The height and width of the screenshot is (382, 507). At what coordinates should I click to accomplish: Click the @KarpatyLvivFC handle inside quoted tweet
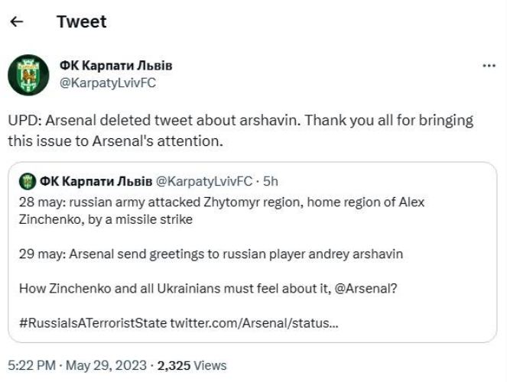204,182
